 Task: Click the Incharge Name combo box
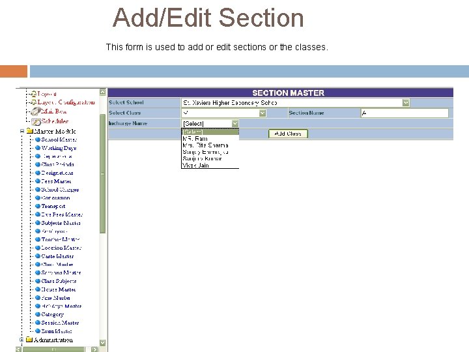click(210, 123)
